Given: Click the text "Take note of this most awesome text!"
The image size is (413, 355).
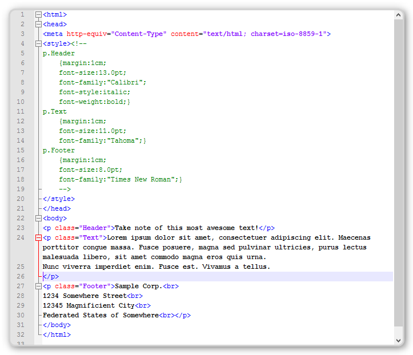Looking at the screenshot, I should pyautogui.click(x=187, y=228).
